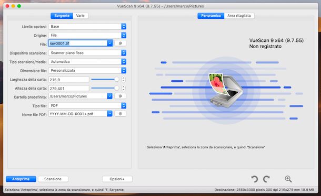
Task: Expand the Tipo file PDF dropdown
Action: pyautogui.click(x=87, y=106)
